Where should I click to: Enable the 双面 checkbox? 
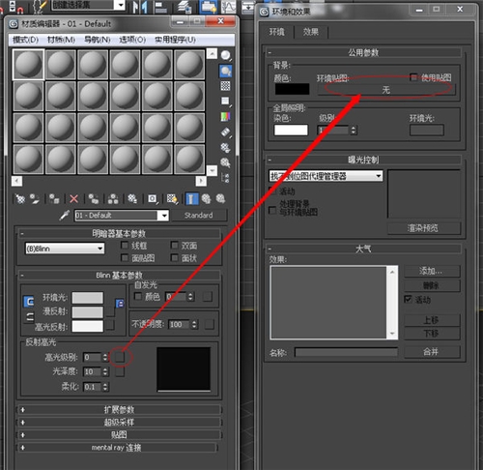[174, 246]
